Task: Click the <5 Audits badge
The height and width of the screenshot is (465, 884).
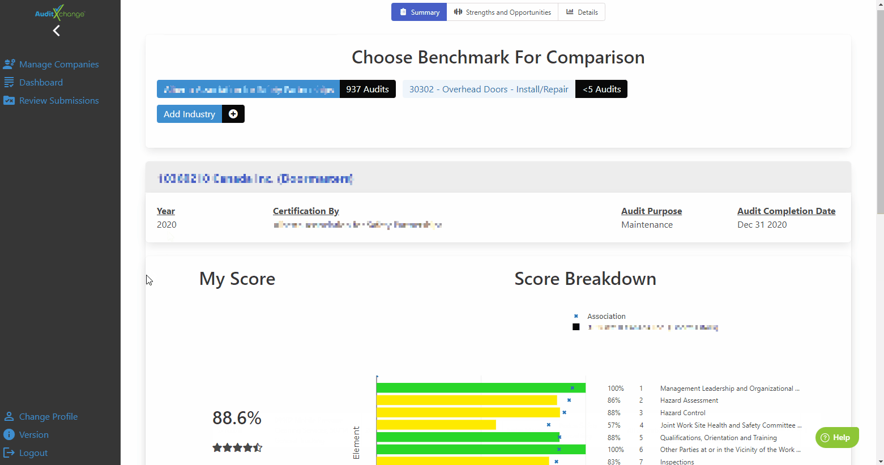Action: (601, 89)
